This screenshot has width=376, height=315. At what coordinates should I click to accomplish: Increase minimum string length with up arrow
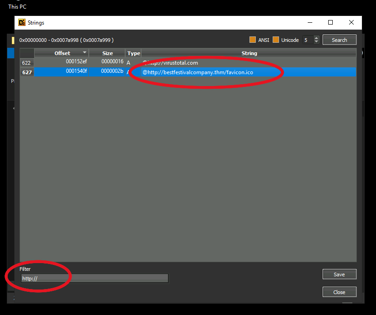(x=316, y=38)
